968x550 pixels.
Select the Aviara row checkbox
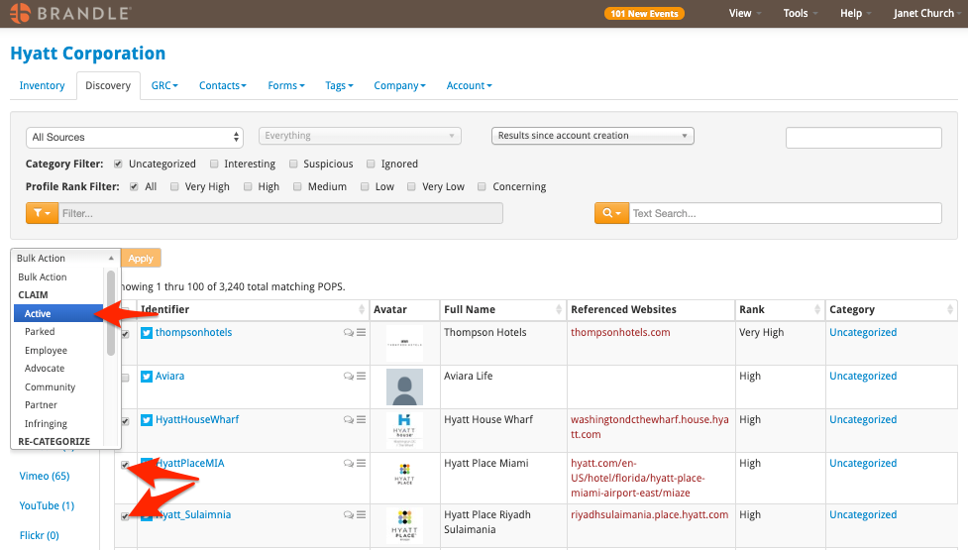pos(125,378)
